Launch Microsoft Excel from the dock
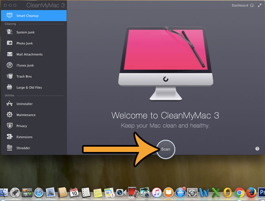 216,193
